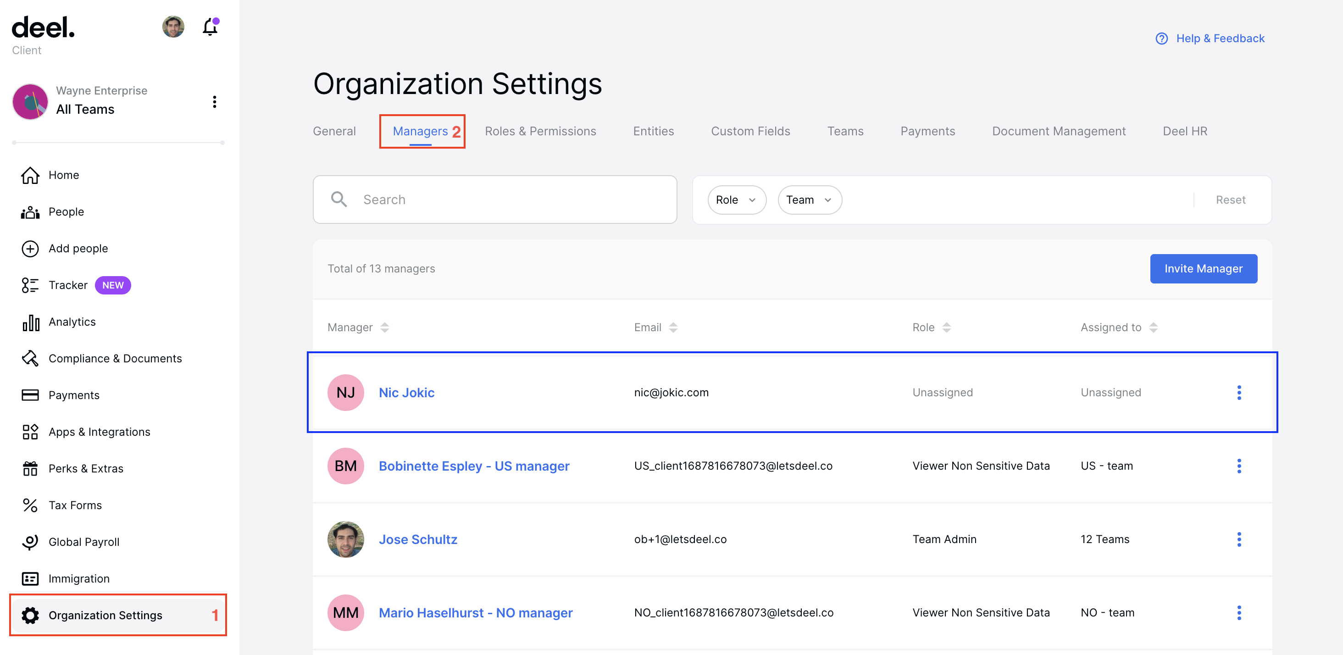Open Nic Jokic row three-dot menu
This screenshot has width=1343, height=655.
pyautogui.click(x=1239, y=393)
